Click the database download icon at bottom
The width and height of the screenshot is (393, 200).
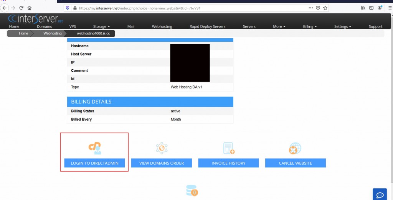192,190
